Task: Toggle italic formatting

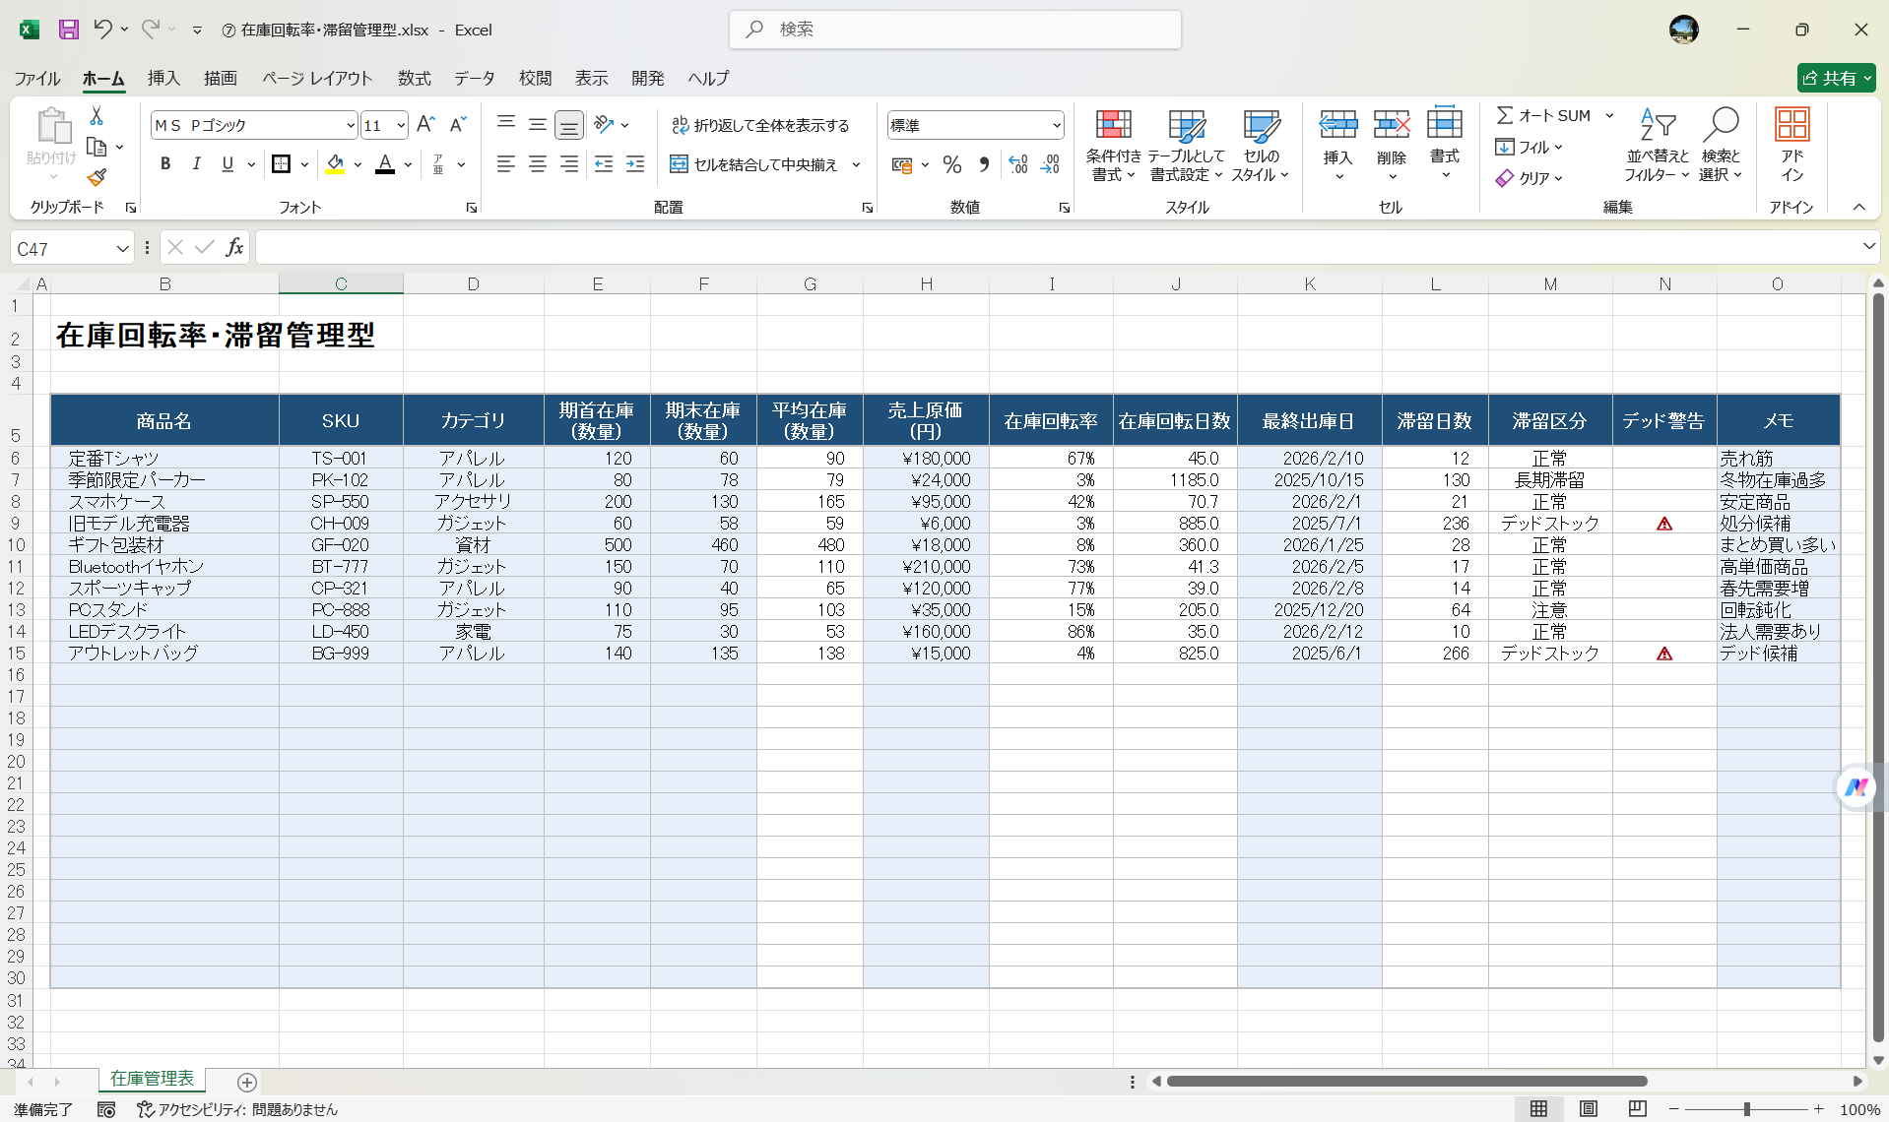Action: (x=196, y=163)
